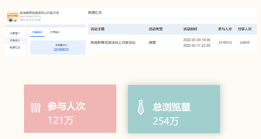Open 分享推广 in the left sidebar
This screenshot has width=261, height=139.
pyautogui.click(x=15, y=33)
